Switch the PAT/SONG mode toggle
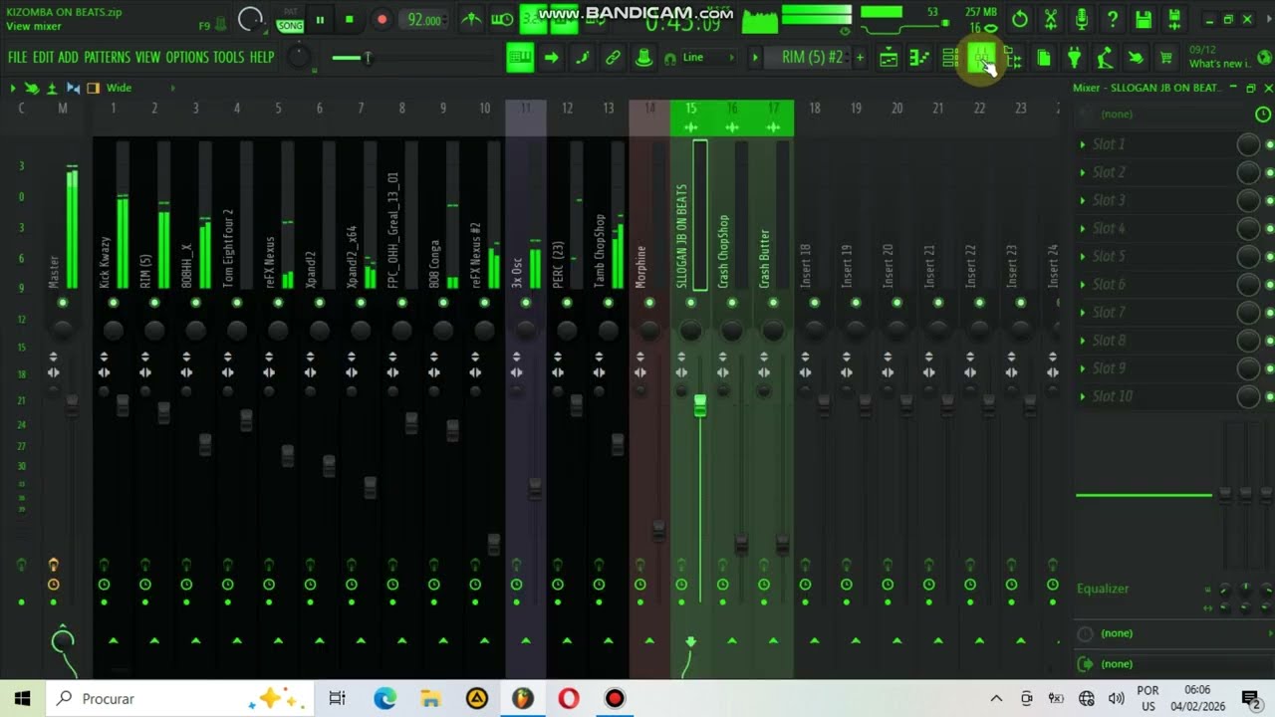This screenshot has height=717, width=1275. [290, 19]
